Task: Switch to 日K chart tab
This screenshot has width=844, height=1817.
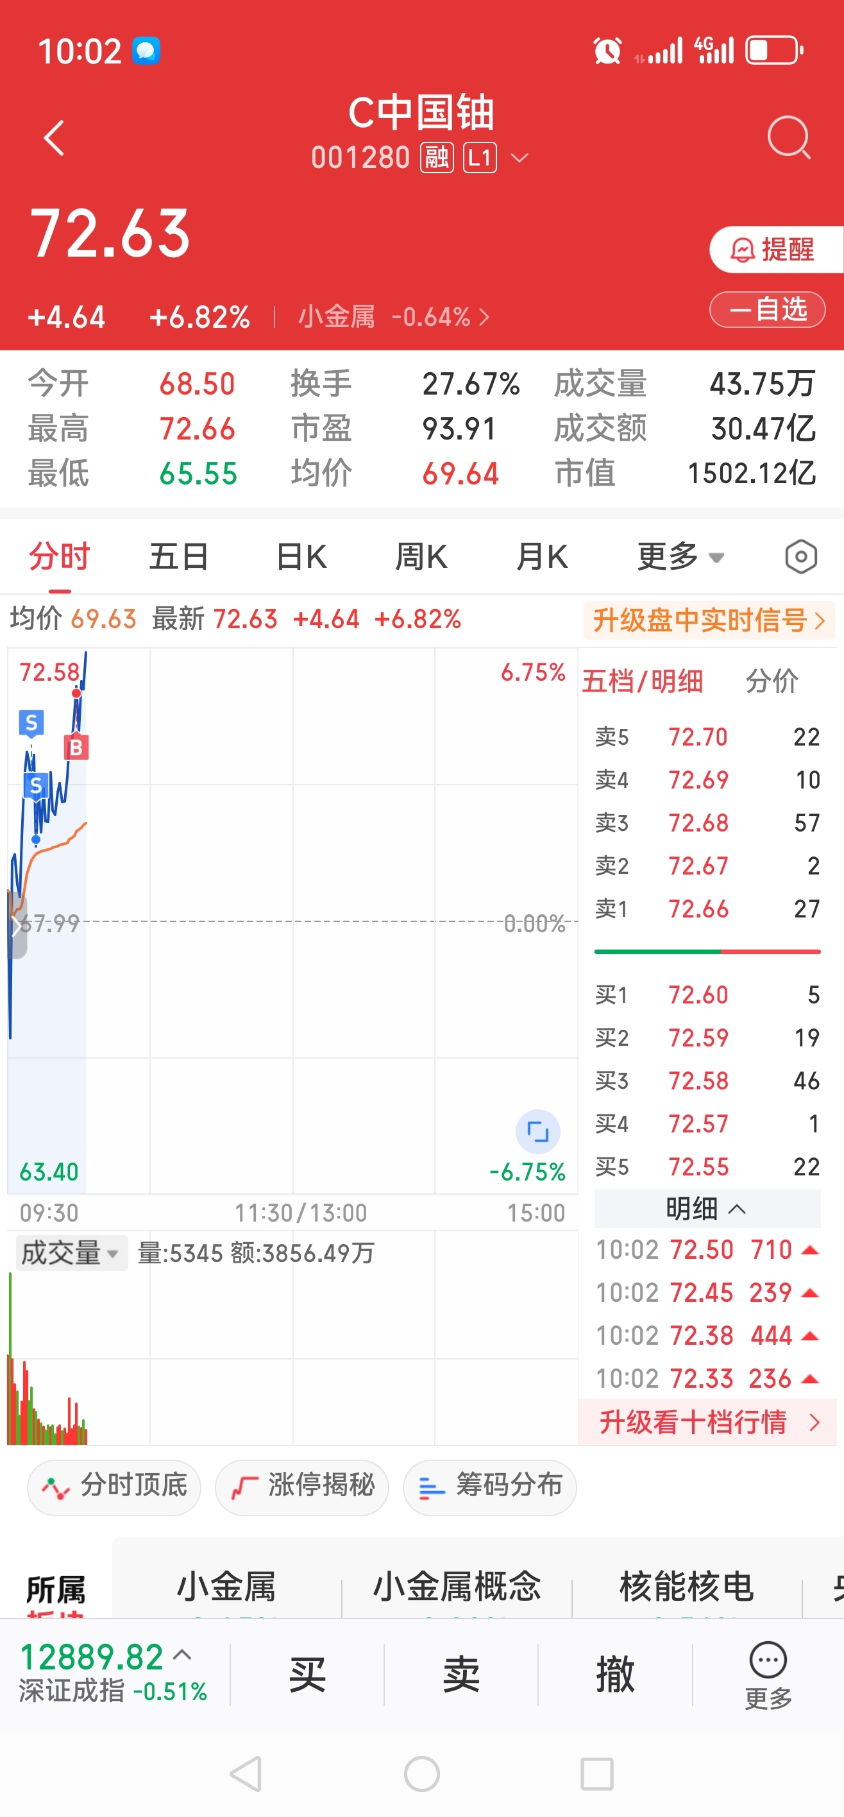Action: [x=301, y=556]
